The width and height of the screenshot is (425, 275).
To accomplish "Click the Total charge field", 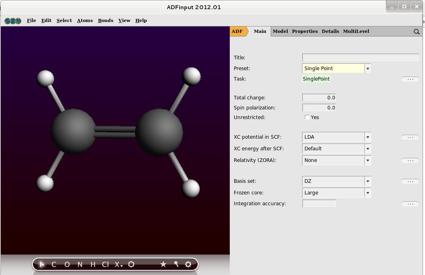I will pos(319,98).
